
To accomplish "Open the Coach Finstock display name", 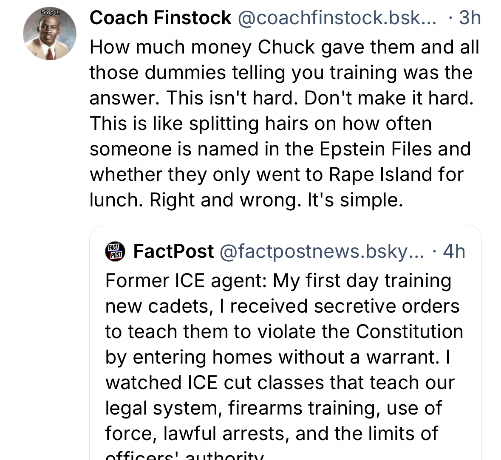I will [x=160, y=18].
